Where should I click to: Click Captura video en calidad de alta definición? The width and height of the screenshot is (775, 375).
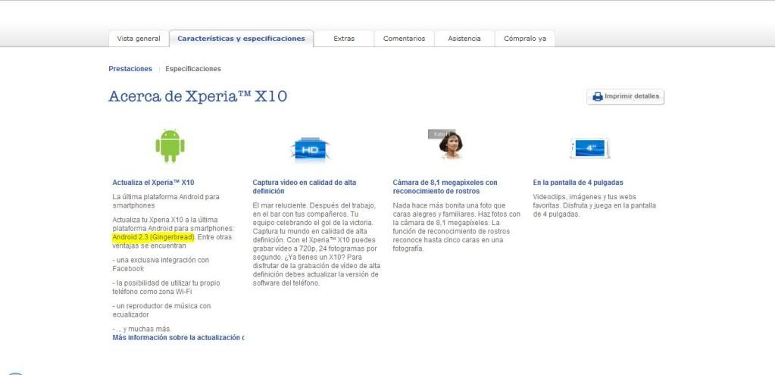tap(305, 187)
